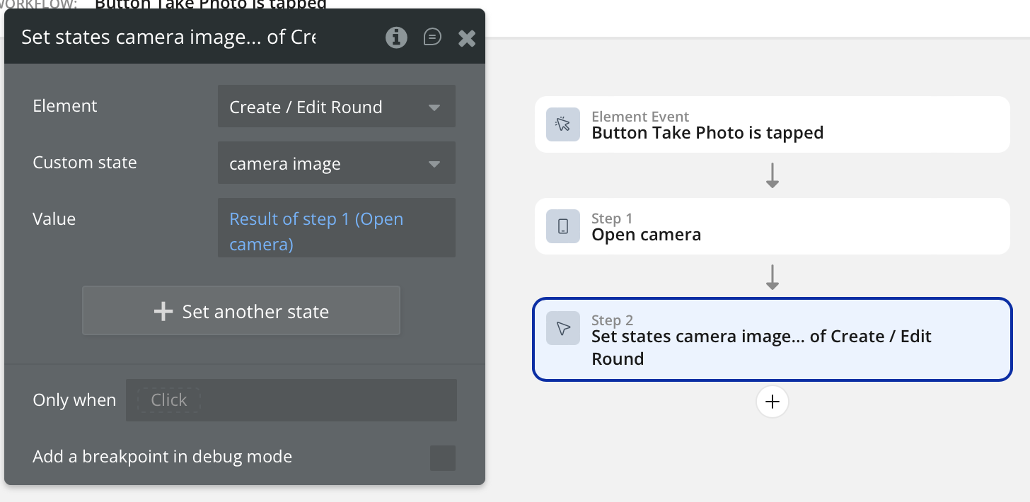1030x502 pixels.
Task: Open the Element dropdown
Action: tap(336, 107)
